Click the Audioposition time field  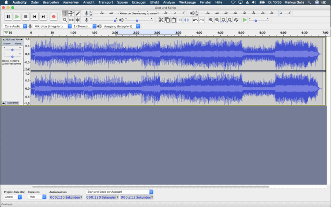[x=65, y=197]
